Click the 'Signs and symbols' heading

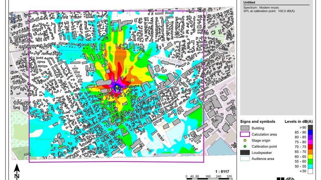[x=258, y=121]
